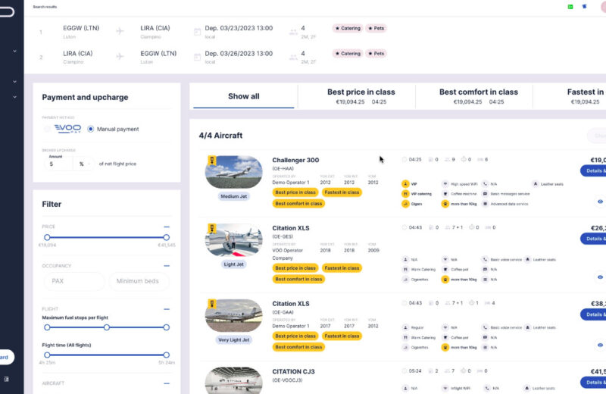606x394 pixels.
Task: Click Best comfort in class badge on OE-GES
Action: 298,279
